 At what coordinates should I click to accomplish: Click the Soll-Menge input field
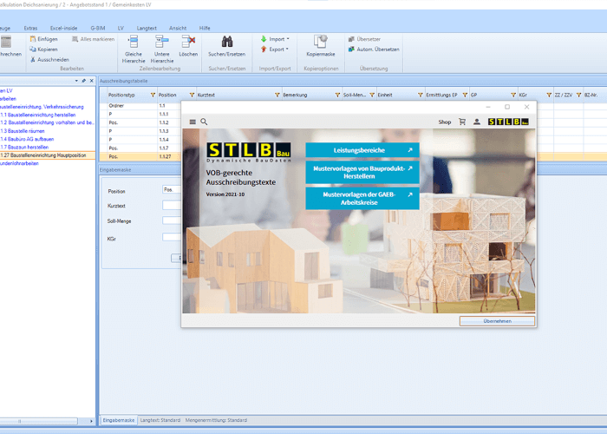pos(172,220)
